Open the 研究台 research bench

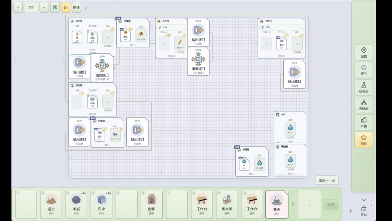(x=363, y=88)
